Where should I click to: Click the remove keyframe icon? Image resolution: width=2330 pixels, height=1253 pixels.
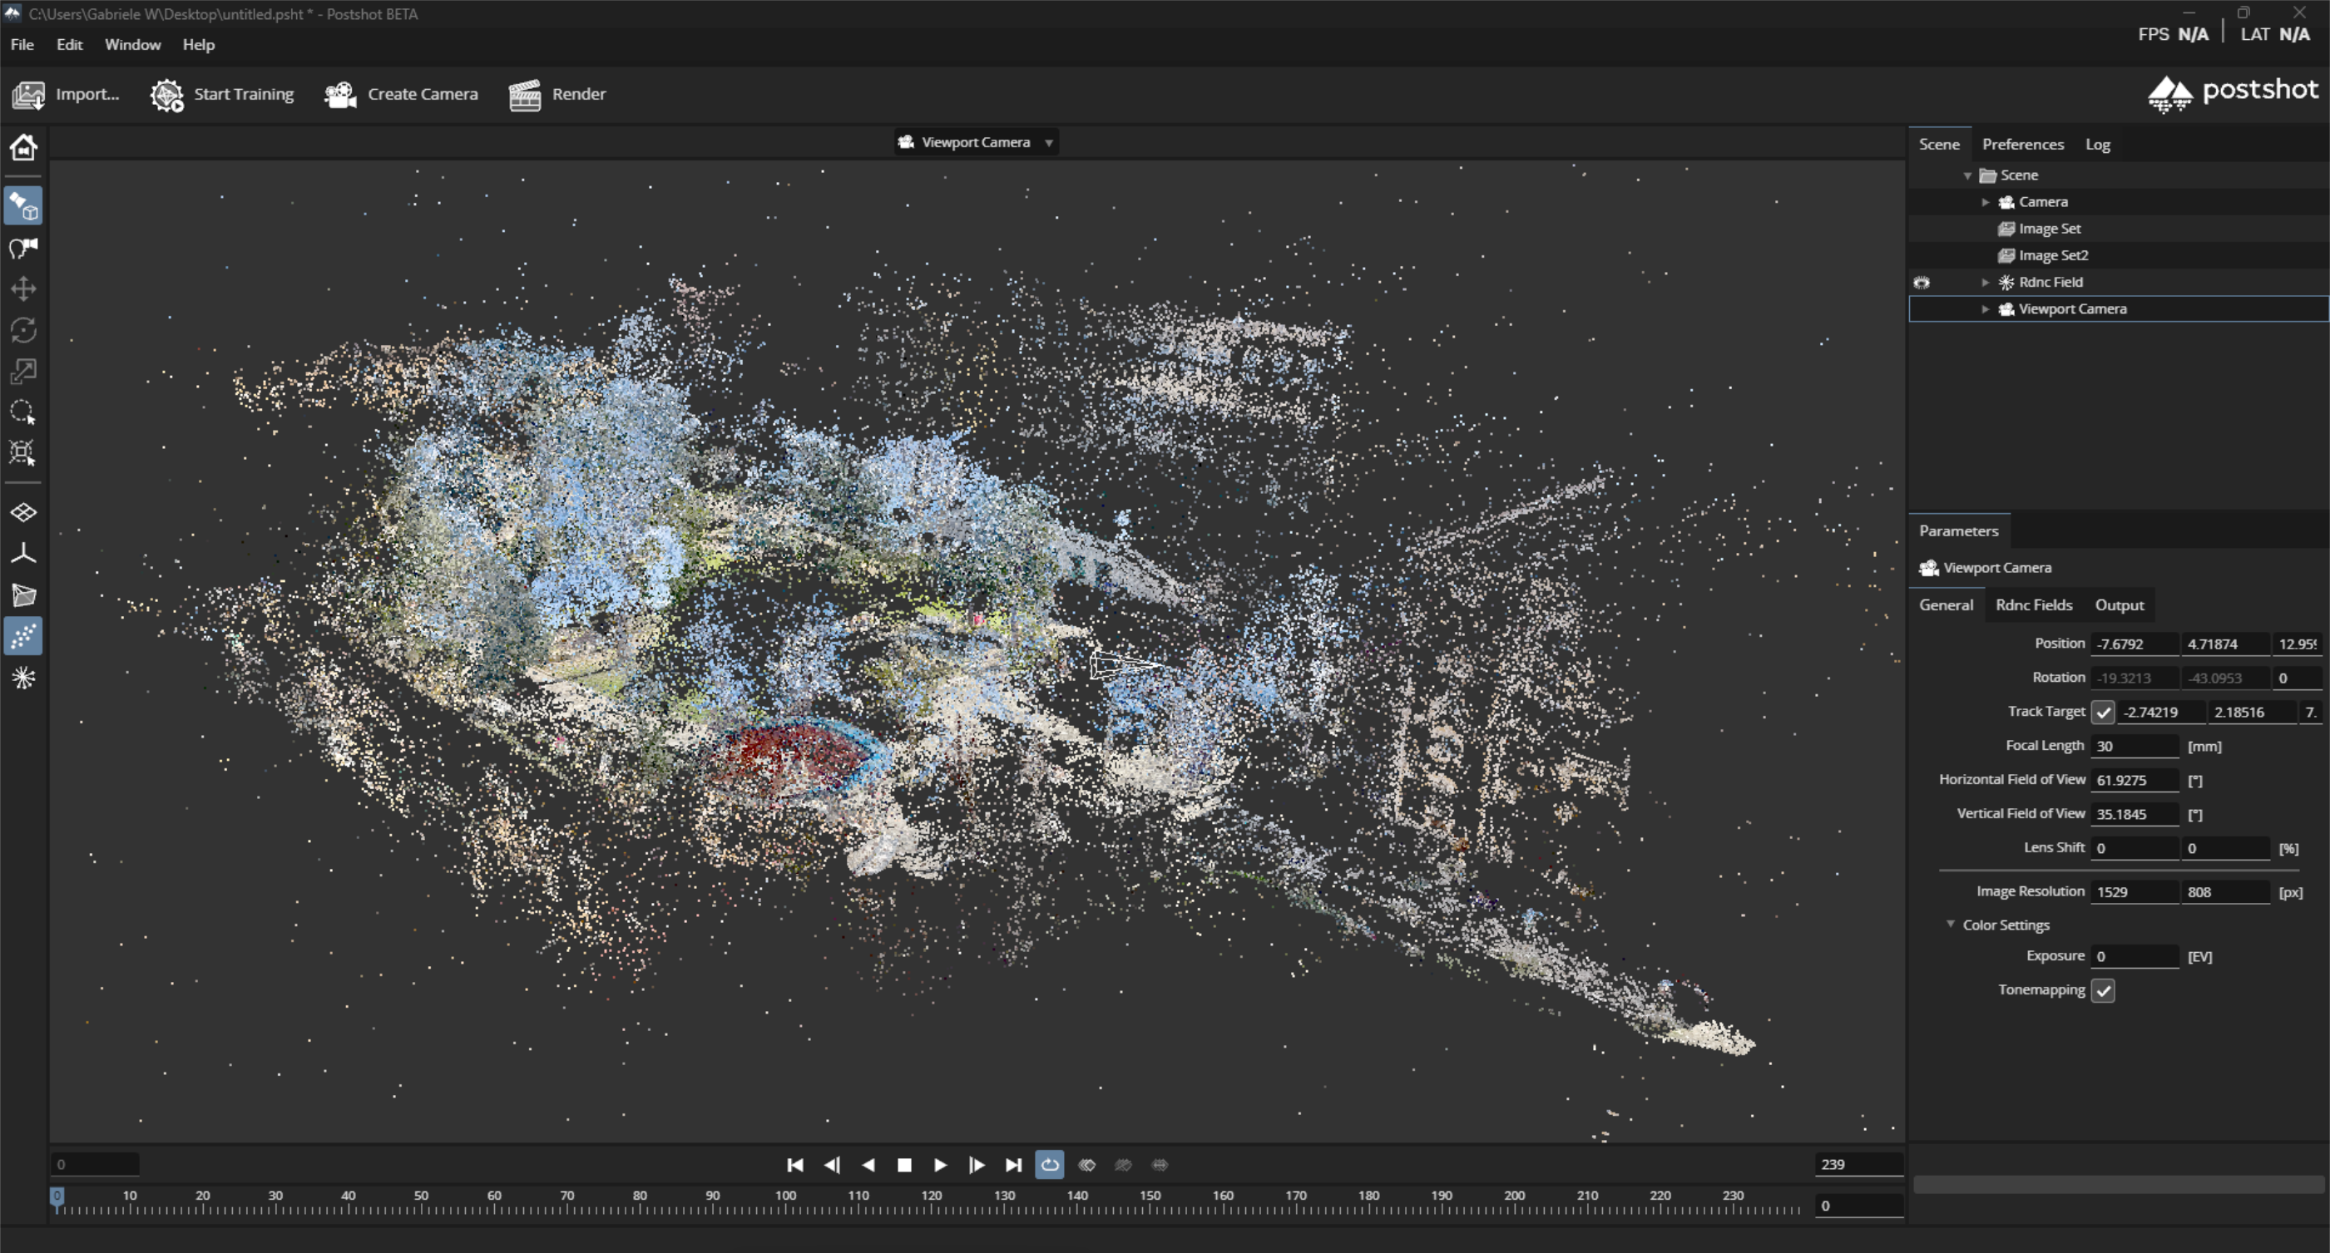1123,1164
